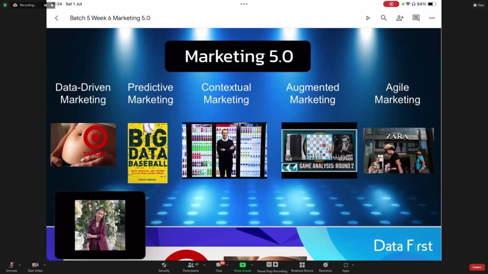Select the beverage cooler photo

click(x=224, y=150)
